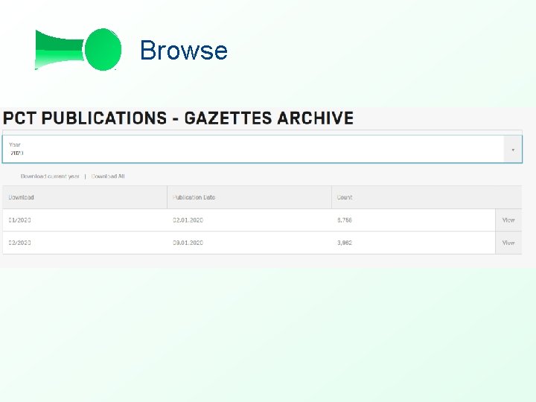
Task: Open the Year dropdown arrow
Action: tap(513, 150)
